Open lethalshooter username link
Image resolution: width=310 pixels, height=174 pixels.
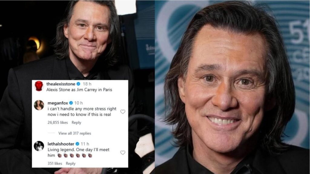pyautogui.click(x=61, y=144)
